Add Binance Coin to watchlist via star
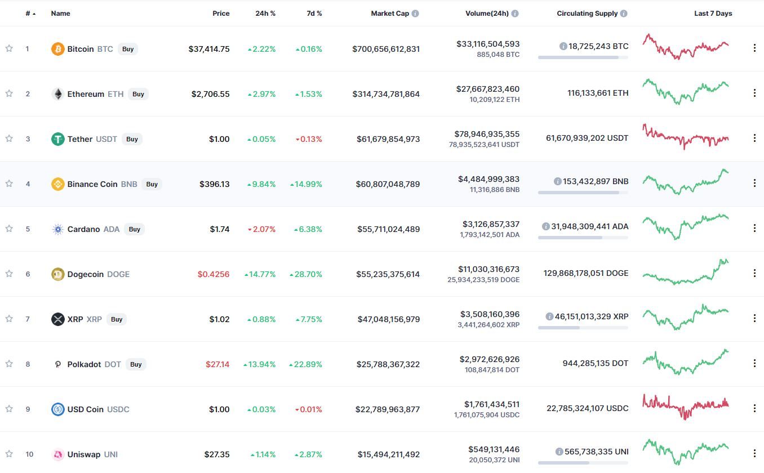The image size is (764, 473). click(9, 184)
